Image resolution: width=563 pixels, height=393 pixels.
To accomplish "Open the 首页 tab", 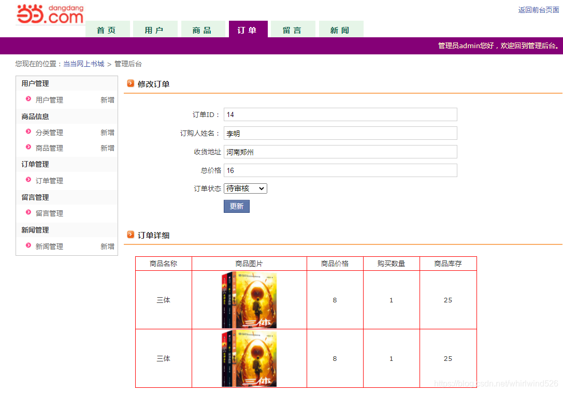I will pos(107,30).
